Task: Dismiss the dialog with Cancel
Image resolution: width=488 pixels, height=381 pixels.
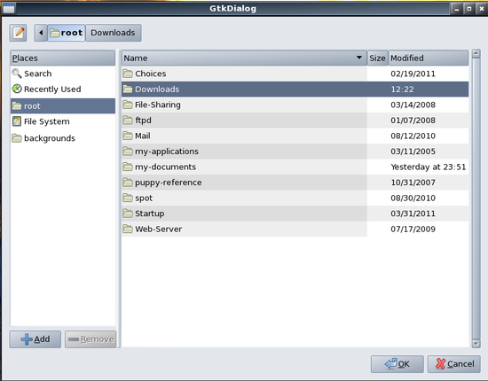Action: tap(454, 364)
